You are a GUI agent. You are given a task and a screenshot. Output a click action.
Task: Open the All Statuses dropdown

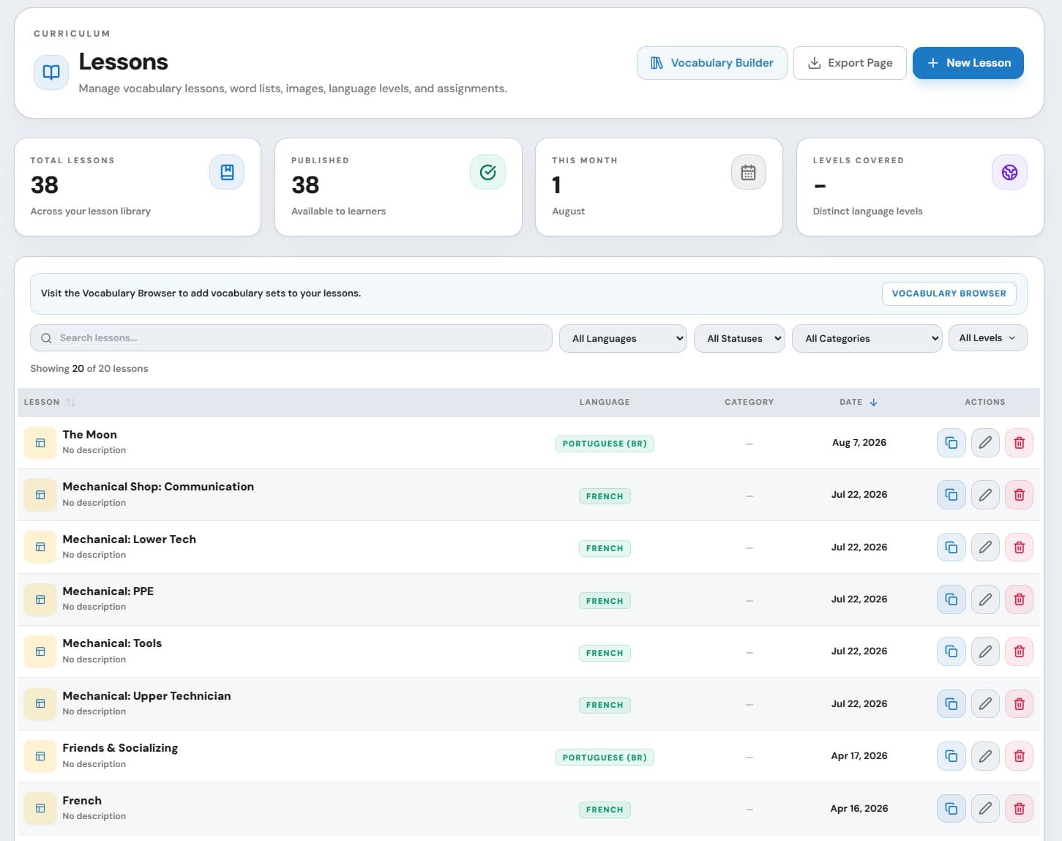(x=739, y=338)
